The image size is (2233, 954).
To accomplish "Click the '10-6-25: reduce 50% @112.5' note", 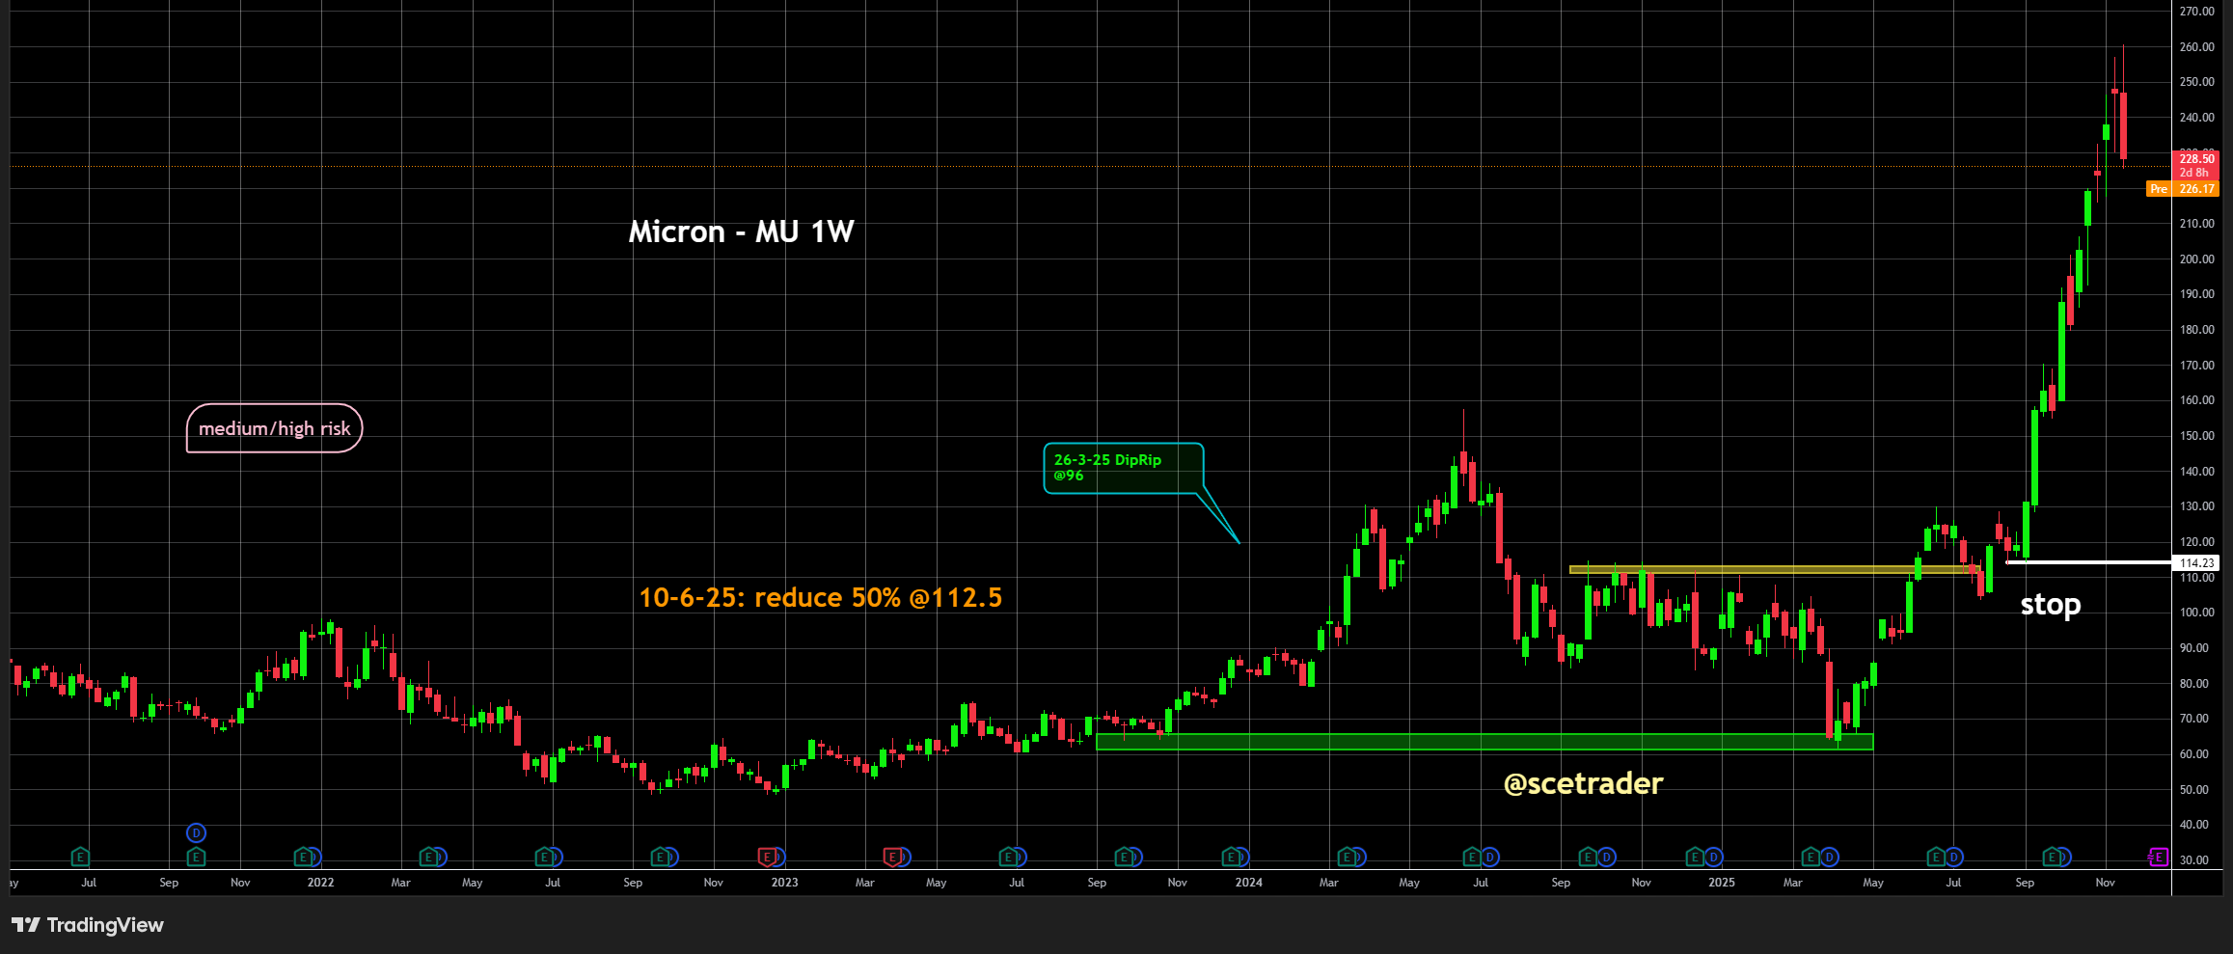I will [x=821, y=598].
